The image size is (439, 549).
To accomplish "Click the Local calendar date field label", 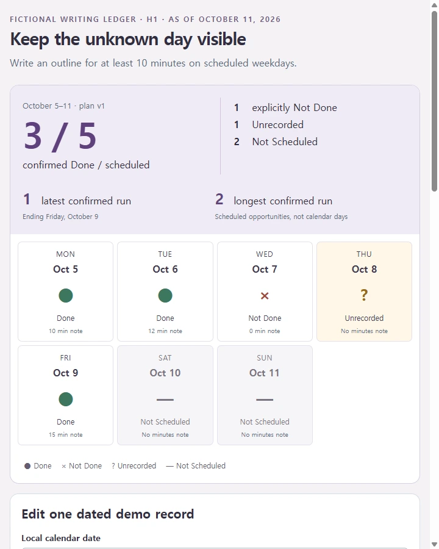I will click(x=61, y=538).
